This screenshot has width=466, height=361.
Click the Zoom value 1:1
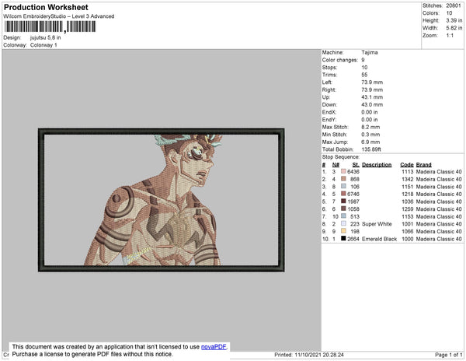point(450,36)
